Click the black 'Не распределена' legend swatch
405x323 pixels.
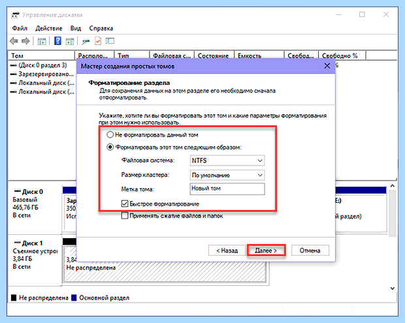click(x=14, y=298)
